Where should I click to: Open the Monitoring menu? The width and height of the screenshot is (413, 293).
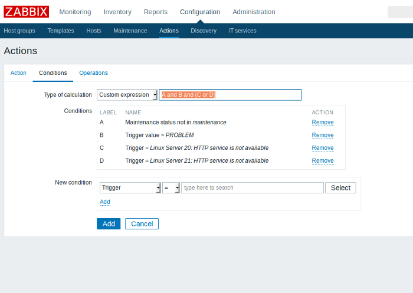point(75,12)
